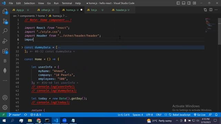The width and height of the screenshot is (221, 124).
Task: Click src in the breadcrumb
Action: pyautogui.click(x=15, y=16)
